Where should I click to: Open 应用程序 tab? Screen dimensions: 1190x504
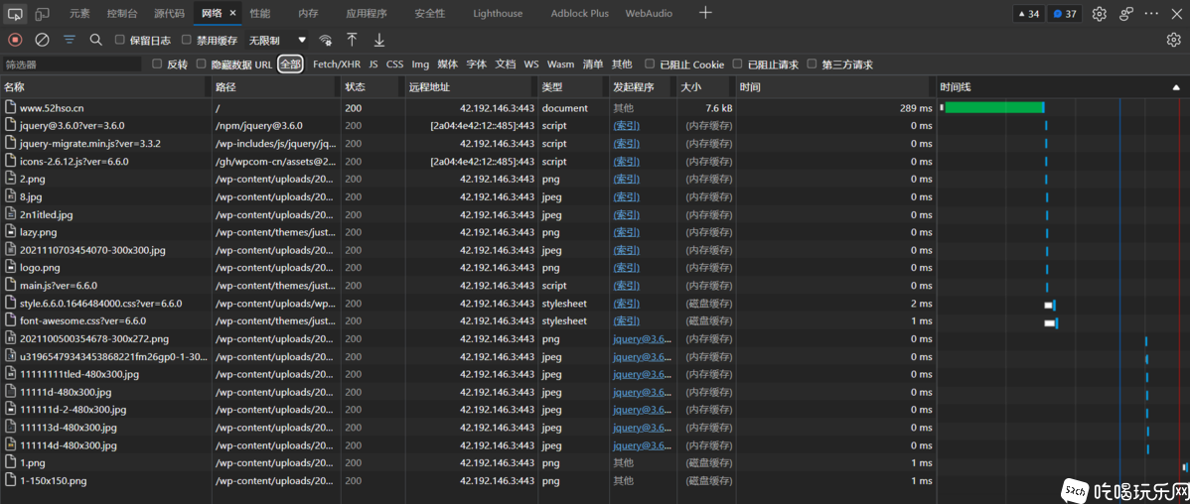(366, 14)
